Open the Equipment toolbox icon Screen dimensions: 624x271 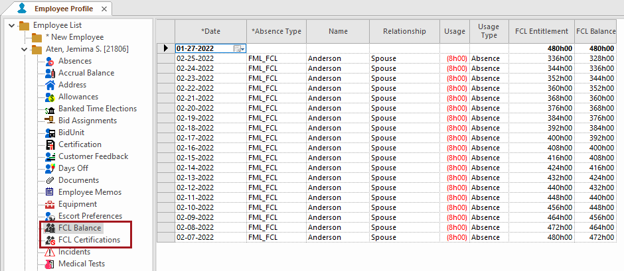[50, 204]
